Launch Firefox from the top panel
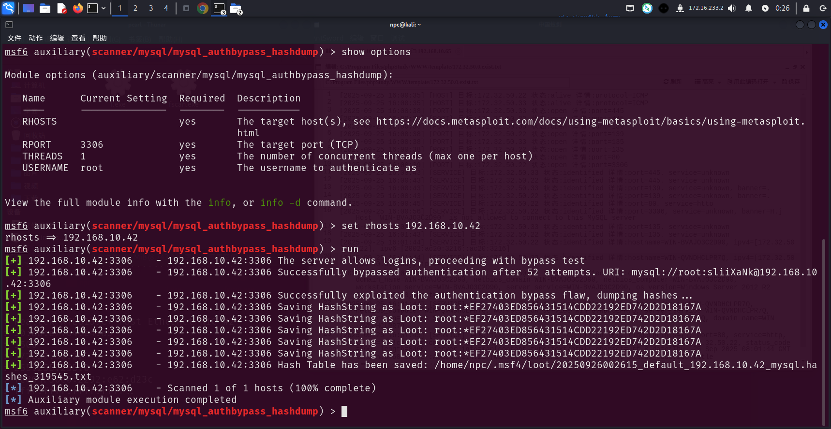This screenshot has width=831, height=429. click(x=77, y=8)
